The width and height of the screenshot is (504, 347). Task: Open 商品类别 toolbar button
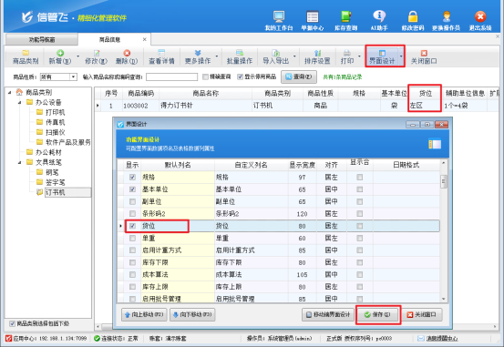coord(26,56)
